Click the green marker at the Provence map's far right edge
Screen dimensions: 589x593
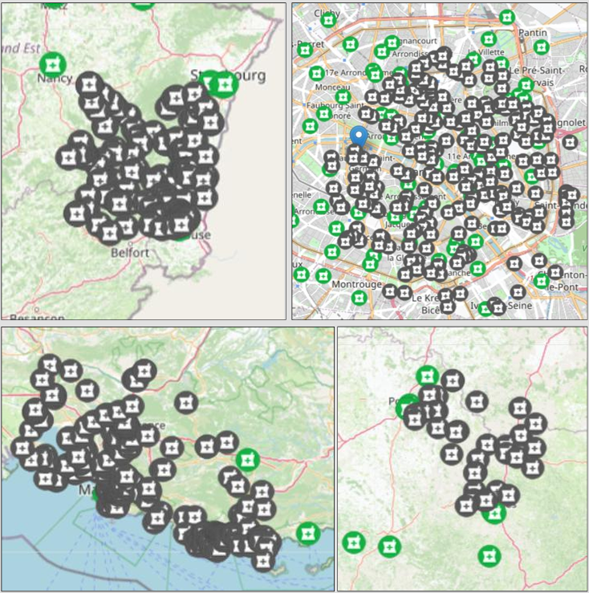[307, 533]
